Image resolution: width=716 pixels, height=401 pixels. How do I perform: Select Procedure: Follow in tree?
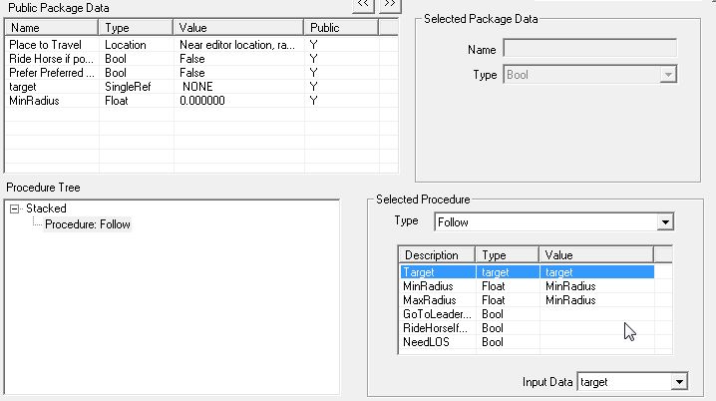pos(88,224)
